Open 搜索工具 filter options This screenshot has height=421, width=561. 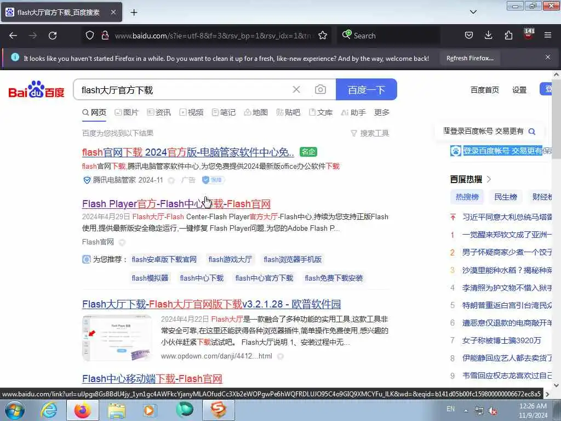[x=370, y=133]
